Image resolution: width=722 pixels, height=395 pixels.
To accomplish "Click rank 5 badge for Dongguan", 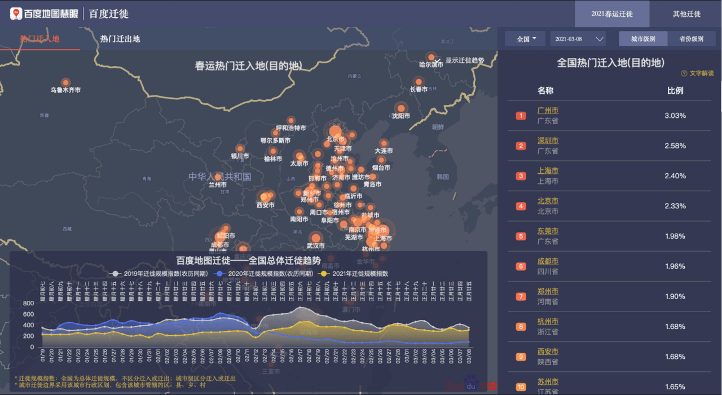I will pyautogui.click(x=521, y=236).
